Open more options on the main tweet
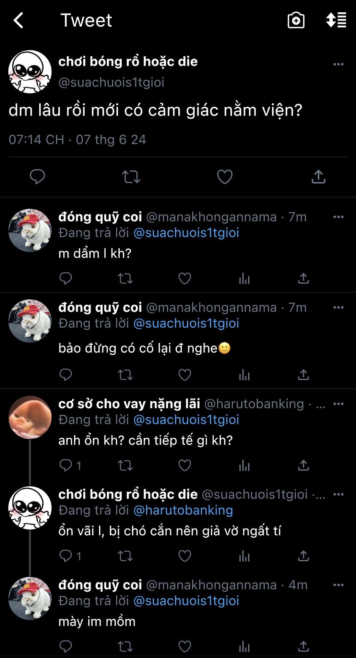 [338, 64]
